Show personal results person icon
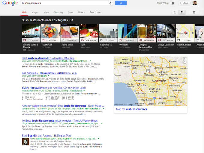Screen dimensions: 204x153 coord(175,12)
